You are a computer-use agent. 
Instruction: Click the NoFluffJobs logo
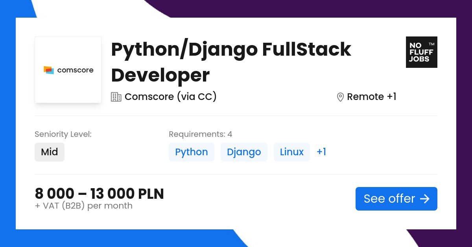421,52
